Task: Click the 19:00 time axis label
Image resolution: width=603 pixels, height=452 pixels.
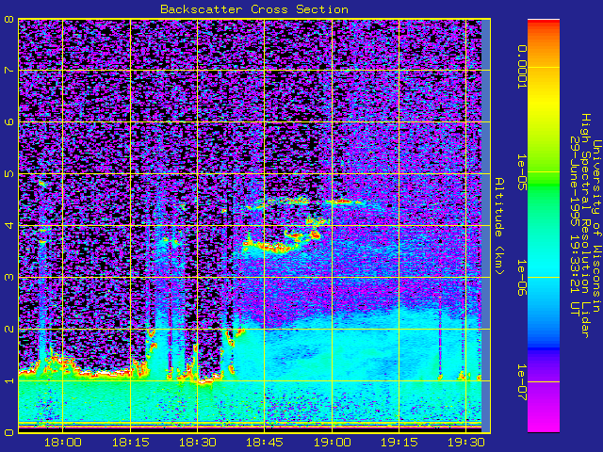Action: 332,443
